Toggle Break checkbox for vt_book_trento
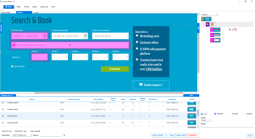255x139 pixels. pyautogui.click(x=123, y=123)
